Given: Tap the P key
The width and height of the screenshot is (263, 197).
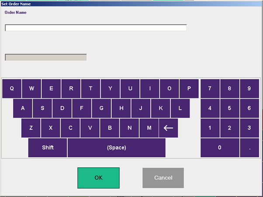Looking at the screenshot, I should 189,89.
